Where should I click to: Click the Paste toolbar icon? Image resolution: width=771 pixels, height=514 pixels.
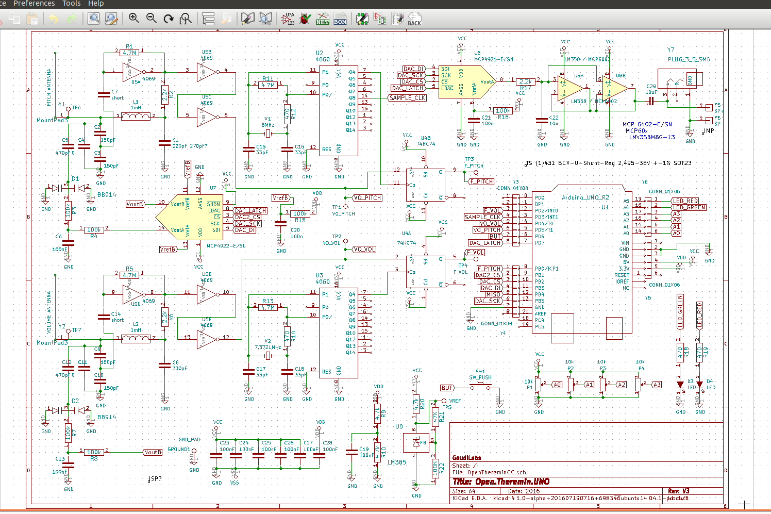[x=32, y=19]
